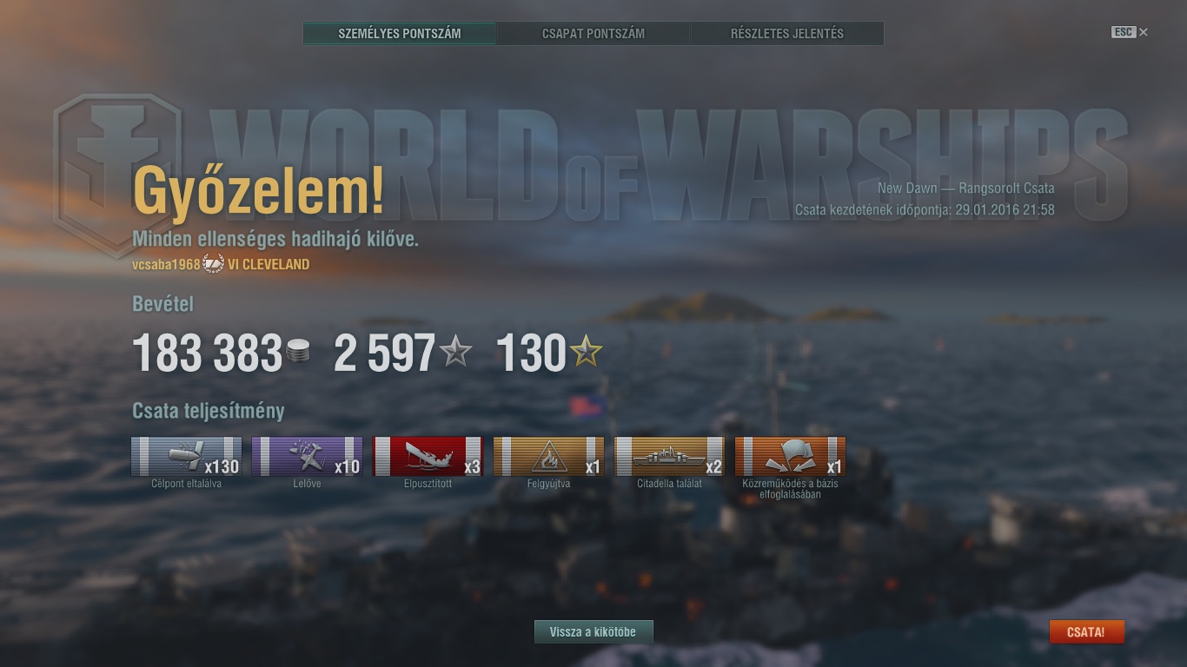Click the ESC close button
Viewport: 1187px width, 667px height.
tap(1130, 32)
